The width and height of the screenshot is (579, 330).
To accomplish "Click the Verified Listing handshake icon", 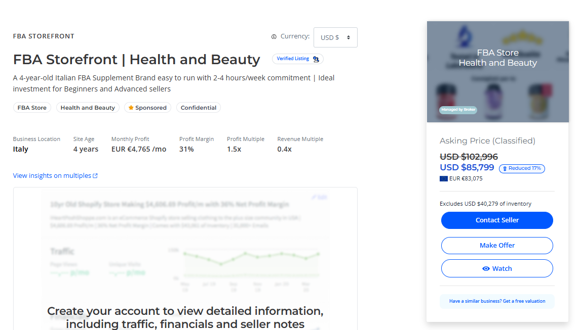I will coord(316,59).
